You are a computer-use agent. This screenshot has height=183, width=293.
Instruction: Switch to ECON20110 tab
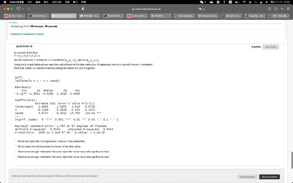[x=113, y=16]
